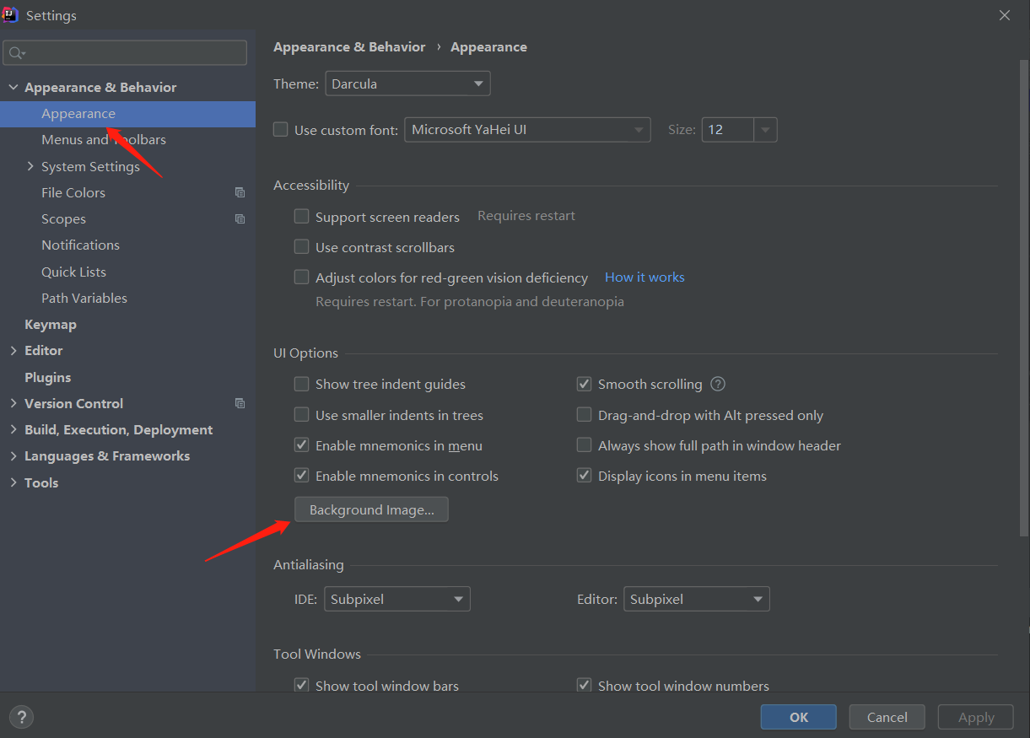1030x738 pixels.
Task: Enable the Use custom font checkbox
Action: [281, 130]
